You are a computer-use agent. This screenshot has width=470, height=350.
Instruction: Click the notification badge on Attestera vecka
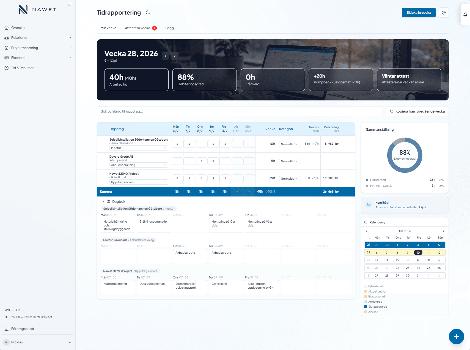[155, 28]
